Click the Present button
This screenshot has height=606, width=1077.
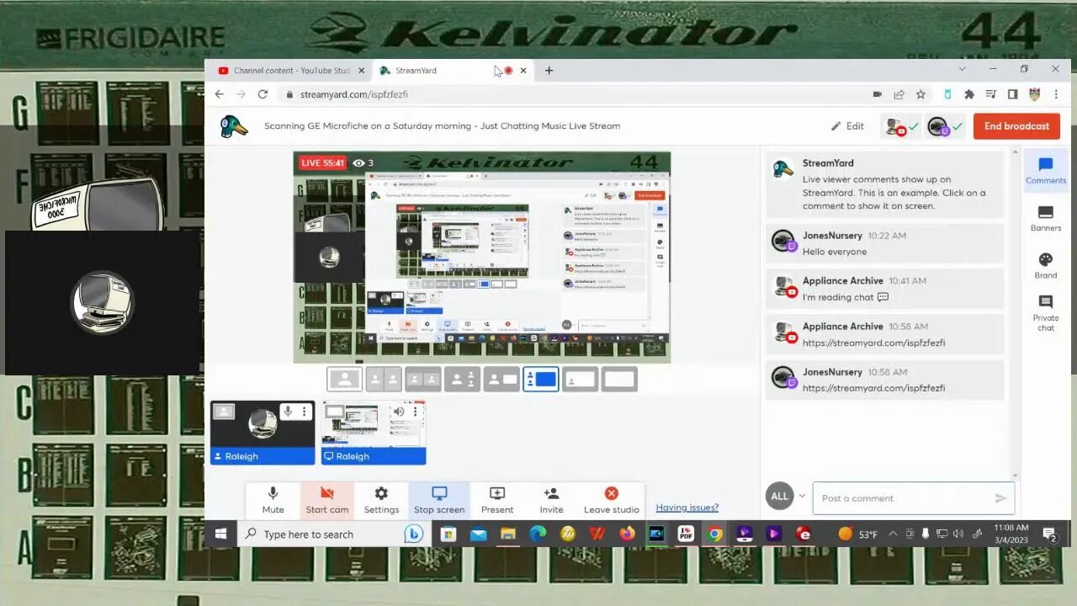497,500
